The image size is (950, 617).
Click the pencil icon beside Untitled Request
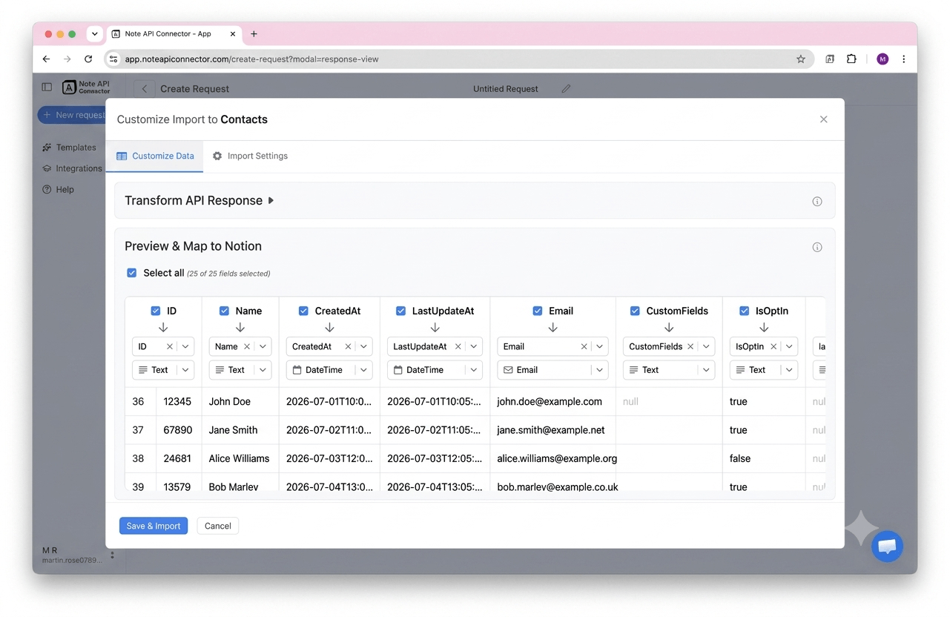566,89
